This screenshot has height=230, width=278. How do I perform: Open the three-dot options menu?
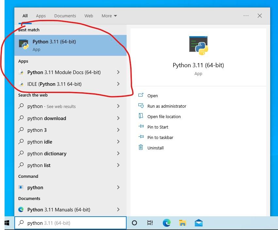pyautogui.click(x=246, y=16)
